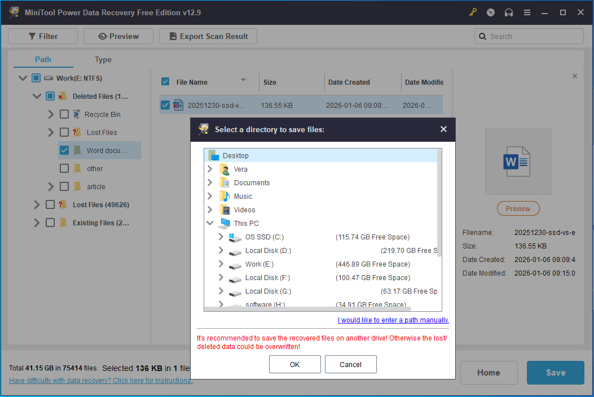Expand the article folder node

pos(51,186)
